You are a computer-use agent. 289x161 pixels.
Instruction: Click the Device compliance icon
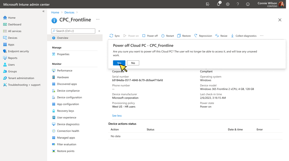tap(54, 91)
